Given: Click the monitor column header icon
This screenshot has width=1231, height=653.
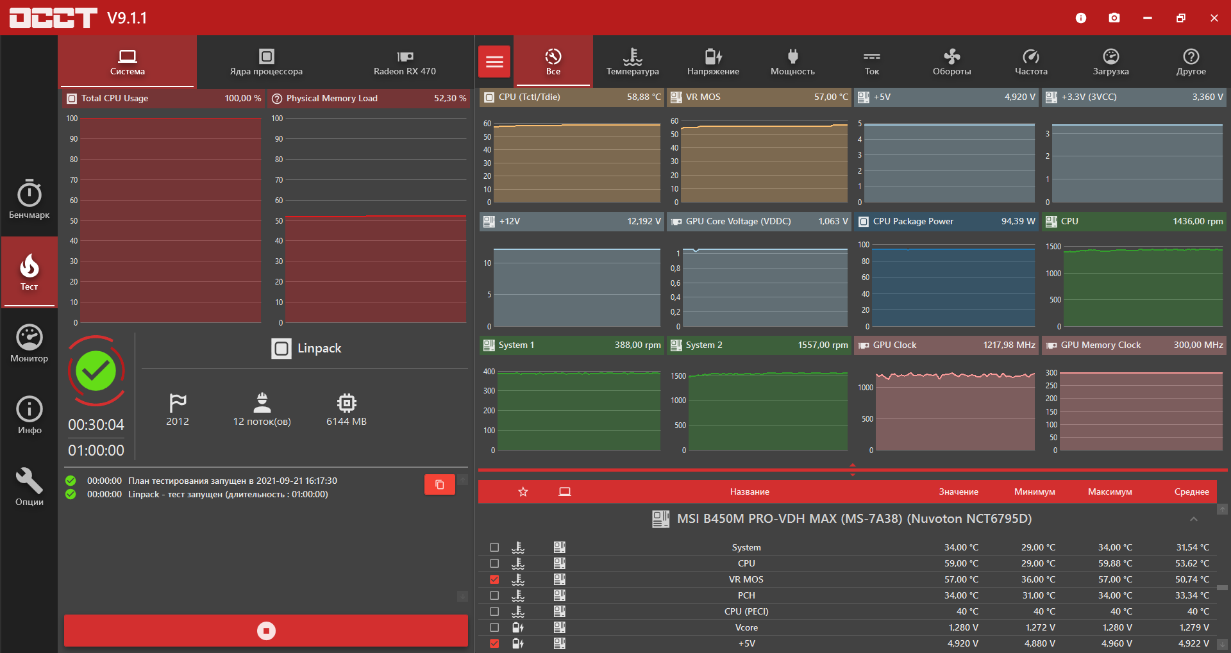Looking at the screenshot, I should (x=565, y=492).
